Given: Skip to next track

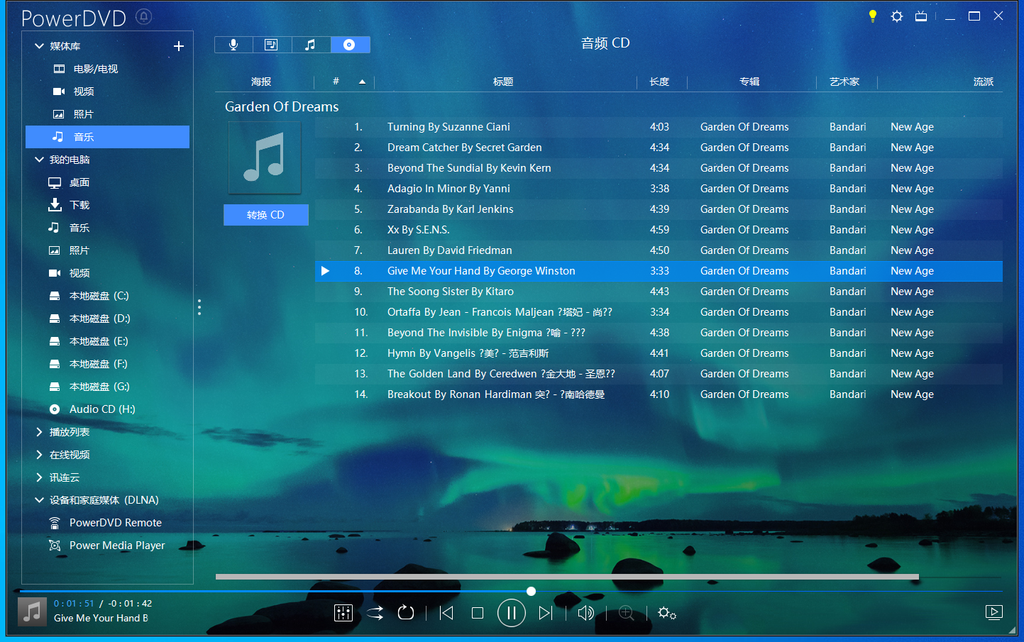Looking at the screenshot, I should 545,613.
